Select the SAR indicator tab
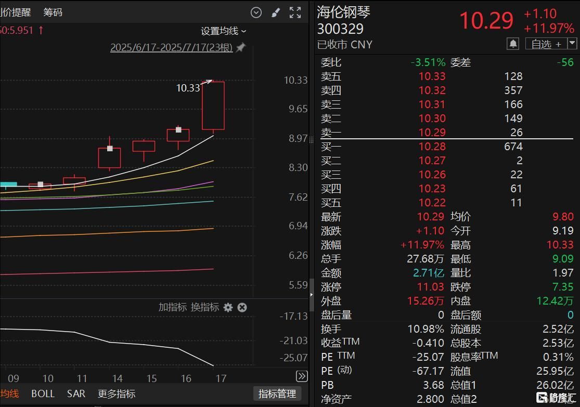Viewport: 580px width, 407px height. [x=76, y=393]
